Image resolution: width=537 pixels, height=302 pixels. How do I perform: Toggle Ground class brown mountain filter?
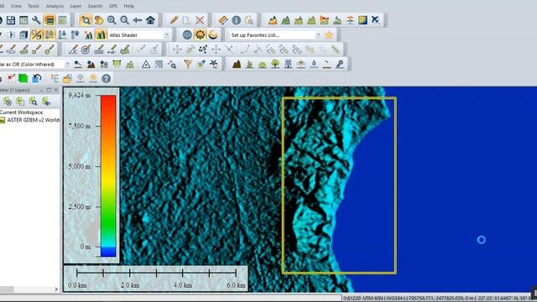click(x=237, y=65)
